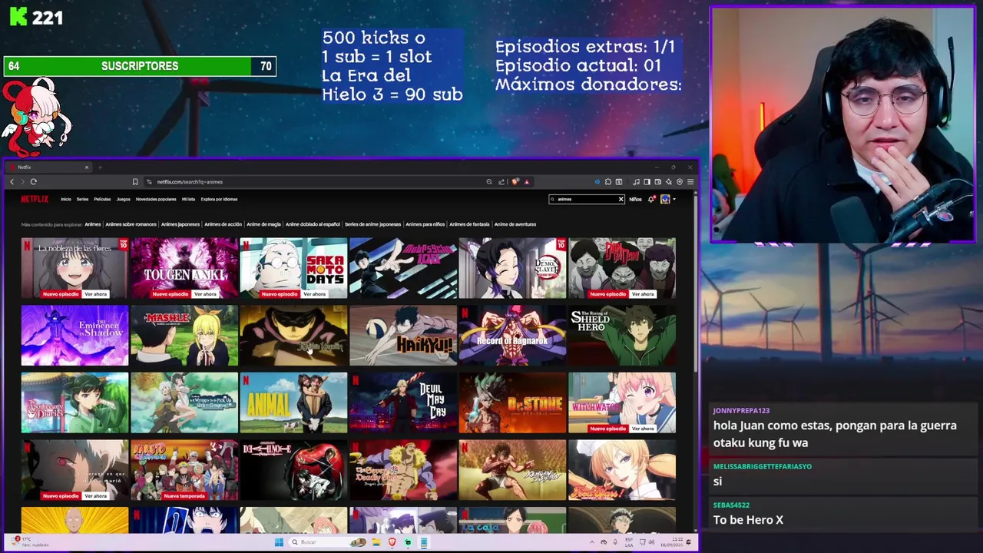This screenshot has width=983, height=553.
Task: Open the Record of Ragnarok thumbnail
Action: [x=512, y=336]
